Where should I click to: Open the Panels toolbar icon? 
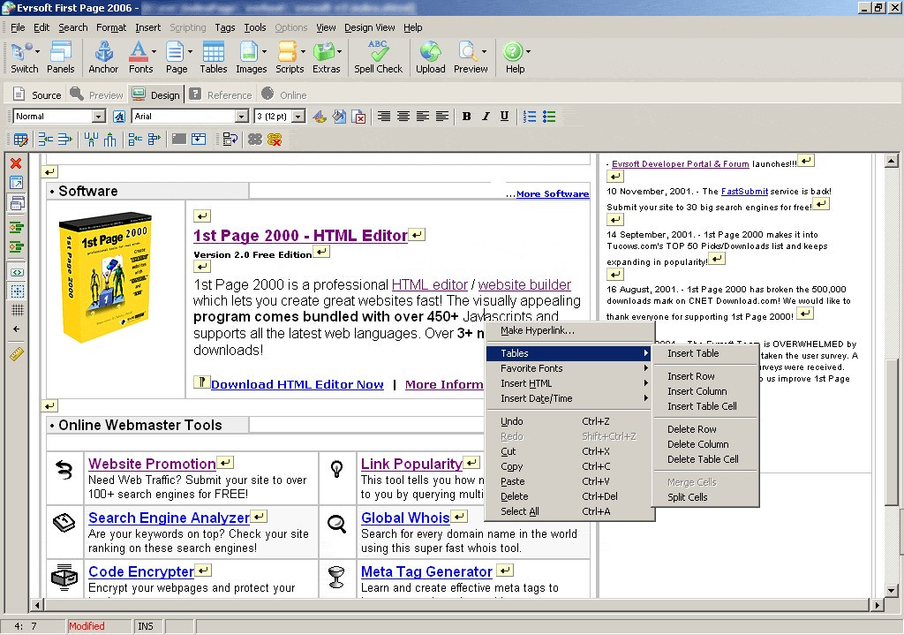[61, 52]
